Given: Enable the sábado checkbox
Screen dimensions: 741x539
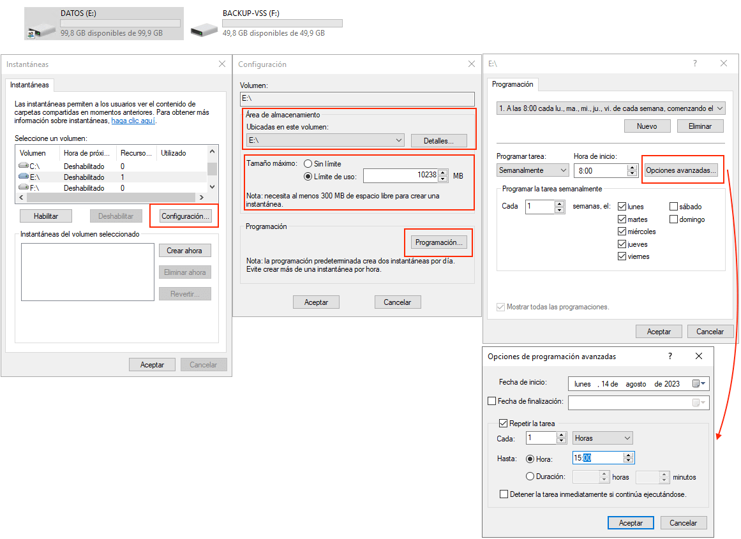Looking at the screenshot, I should coord(673,207).
